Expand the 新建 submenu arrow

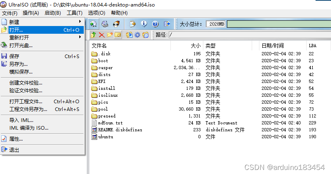pyautogui.click(x=80, y=21)
